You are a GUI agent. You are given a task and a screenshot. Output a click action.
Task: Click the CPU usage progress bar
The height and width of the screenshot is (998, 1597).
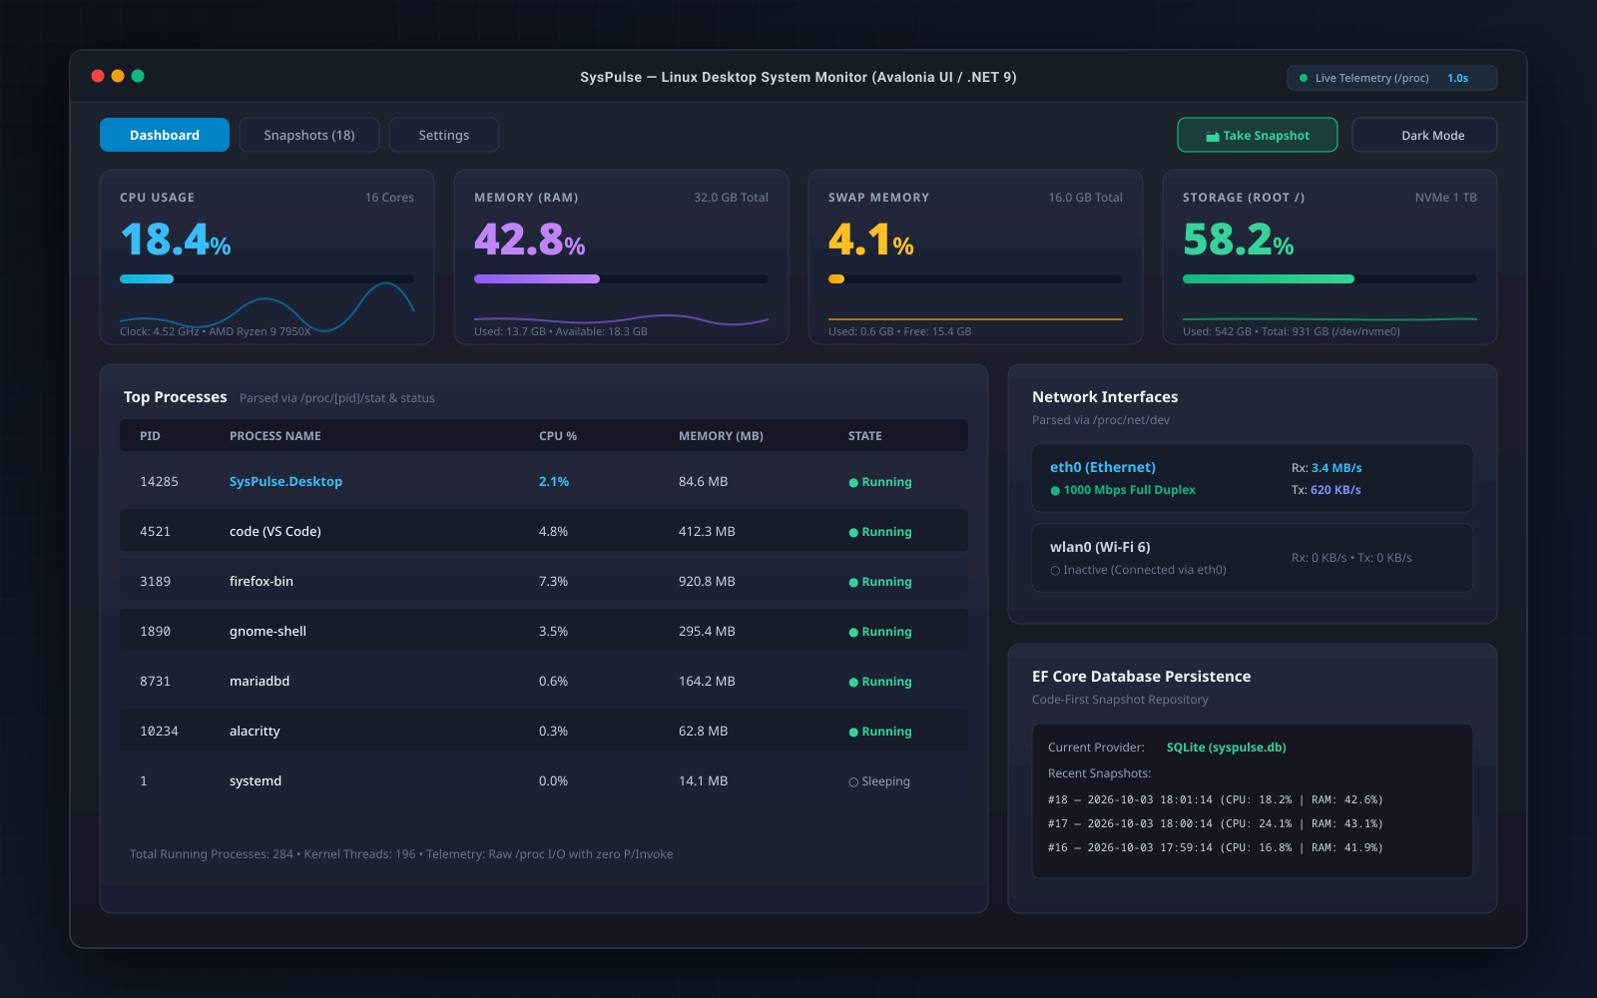[266, 279]
